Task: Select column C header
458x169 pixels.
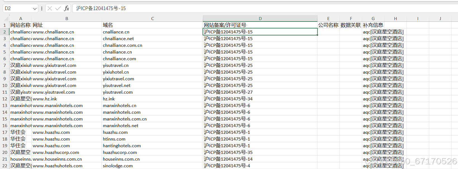Action: (x=153, y=18)
